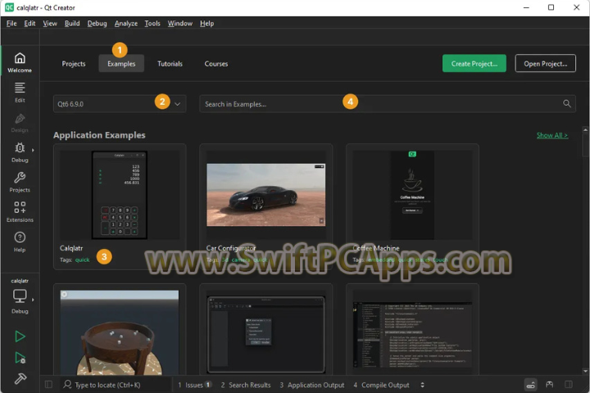Image resolution: width=590 pixels, height=393 pixels.
Task: Open the Extensions mode
Action: pyautogui.click(x=20, y=211)
